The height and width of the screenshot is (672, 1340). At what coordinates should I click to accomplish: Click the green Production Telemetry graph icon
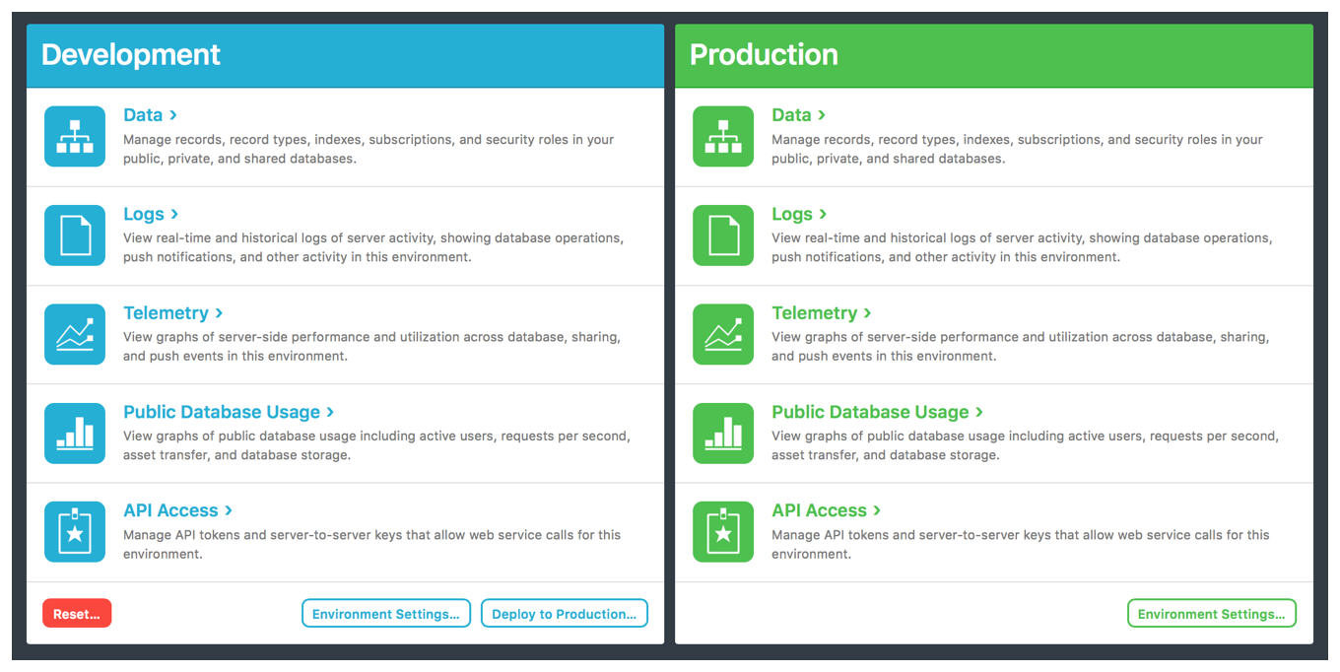coord(723,334)
